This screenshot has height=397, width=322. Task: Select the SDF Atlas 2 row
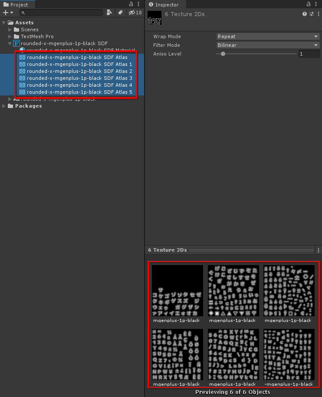72,71
